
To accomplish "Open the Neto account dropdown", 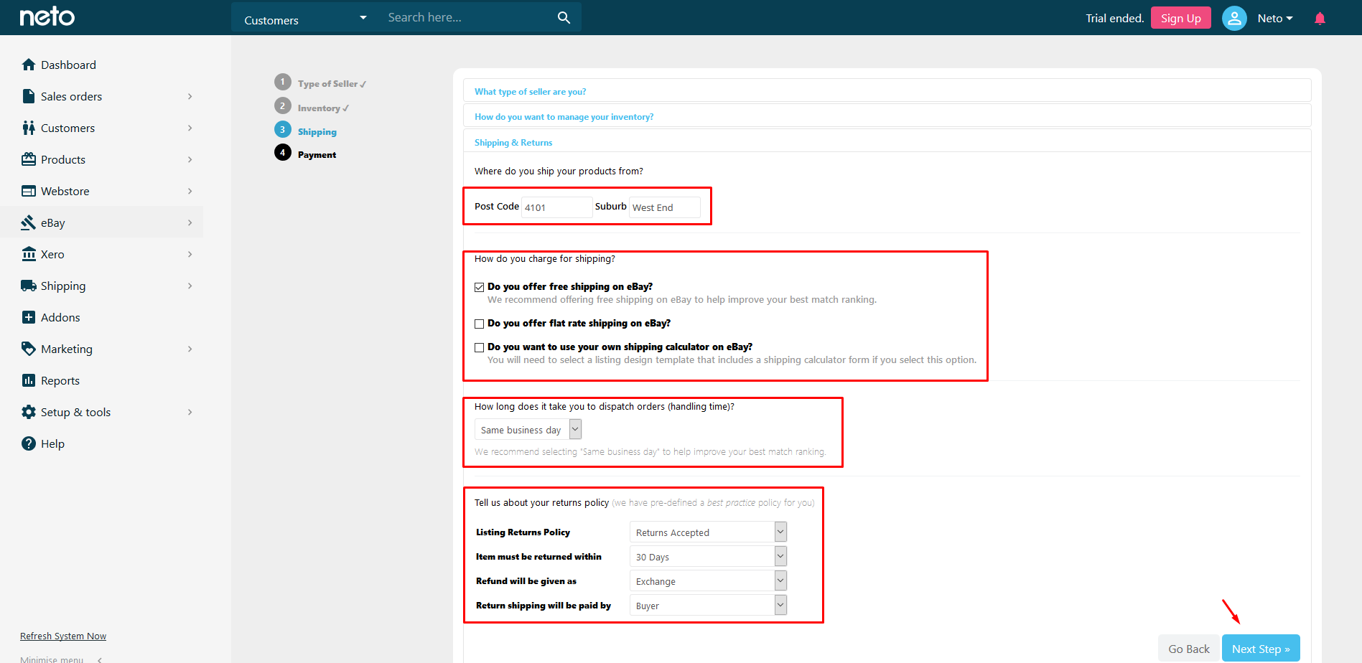I will pos(1275,18).
